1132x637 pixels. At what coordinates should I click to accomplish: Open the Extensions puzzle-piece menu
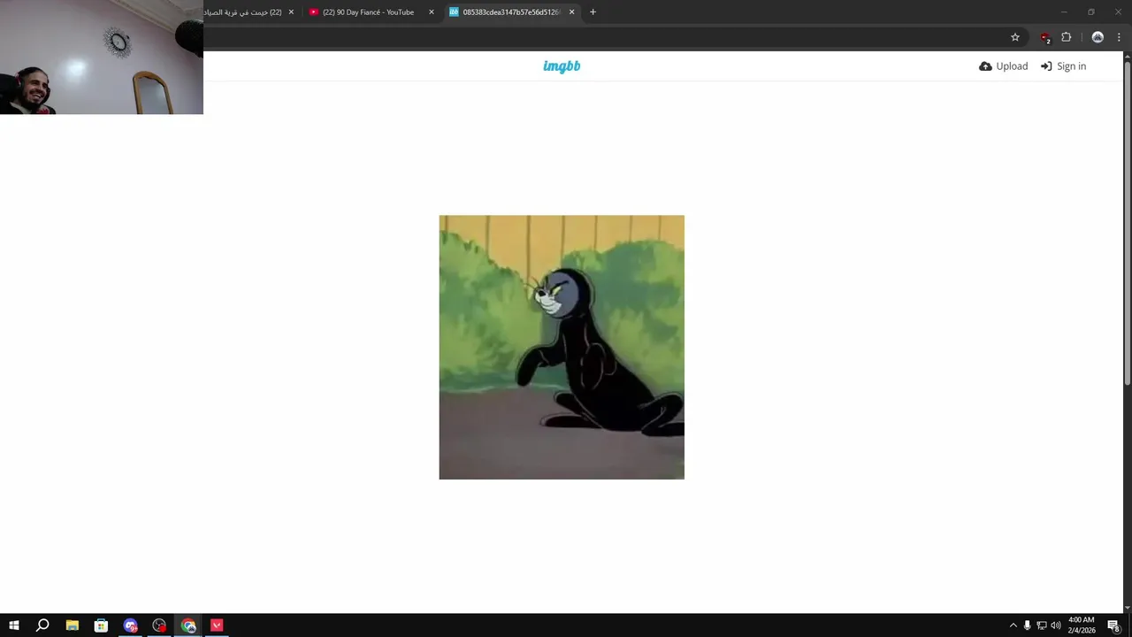click(1067, 37)
